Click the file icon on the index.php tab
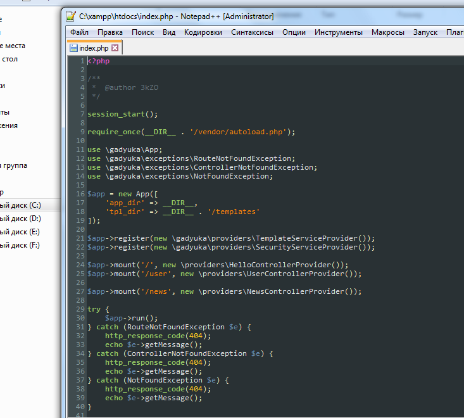The width and height of the screenshot is (464, 418). pos(73,47)
